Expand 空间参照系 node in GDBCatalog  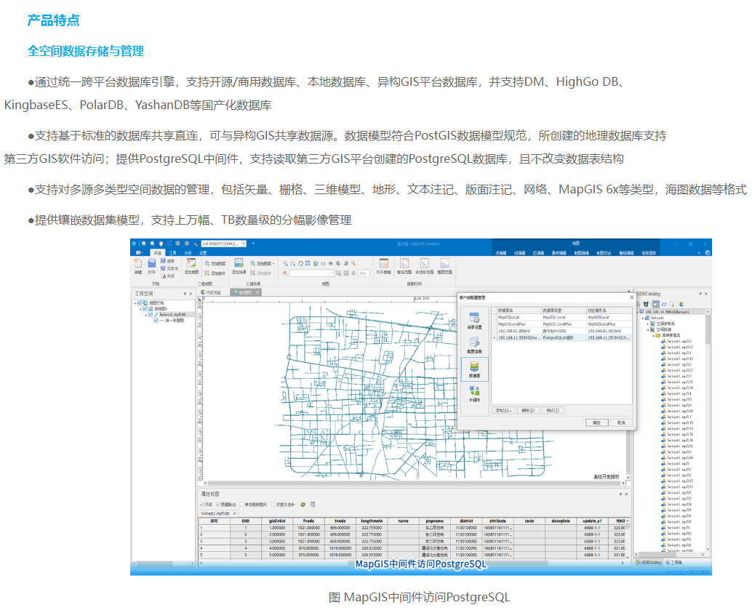tap(647, 324)
